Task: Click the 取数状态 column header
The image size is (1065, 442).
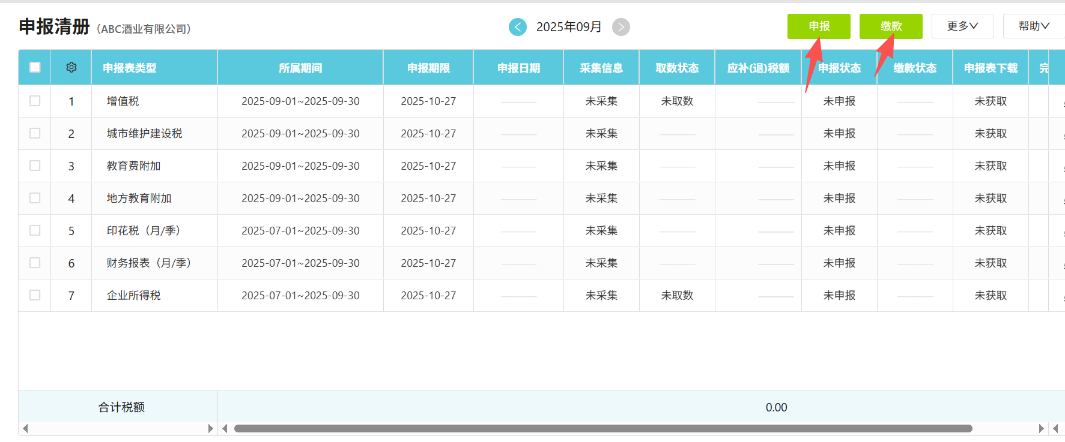Action: (x=677, y=68)
